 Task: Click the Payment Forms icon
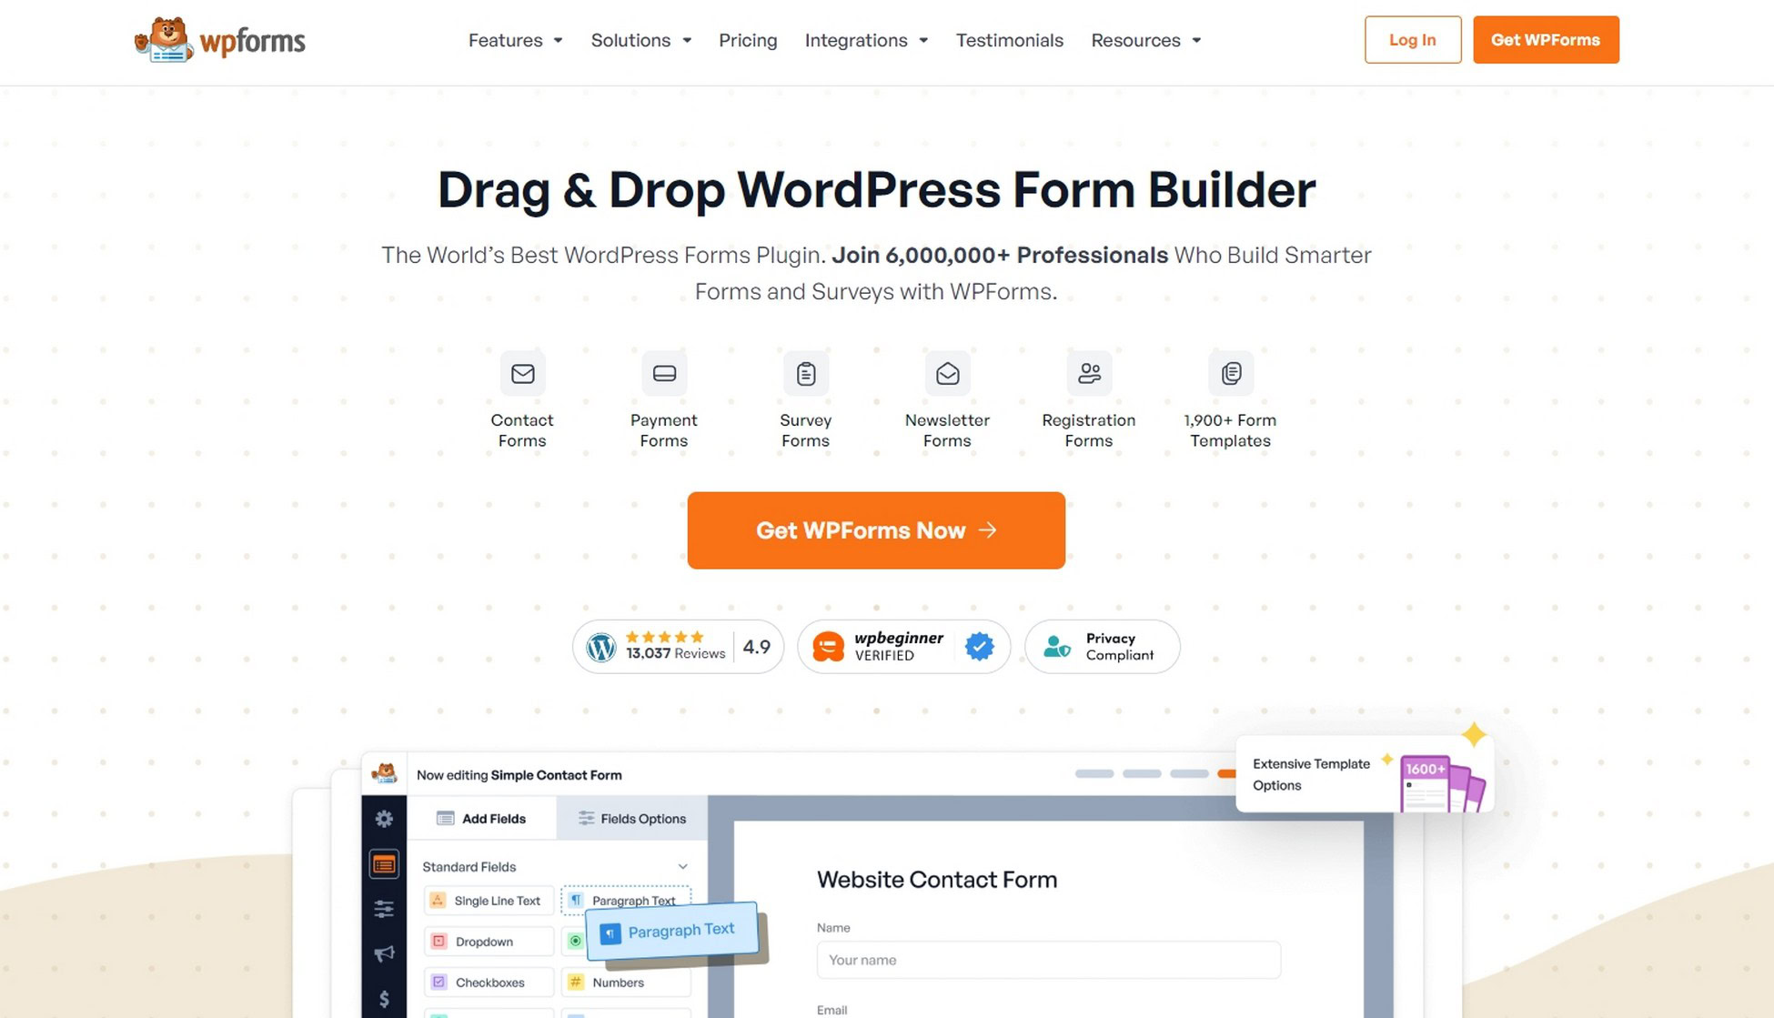[664, 374]
